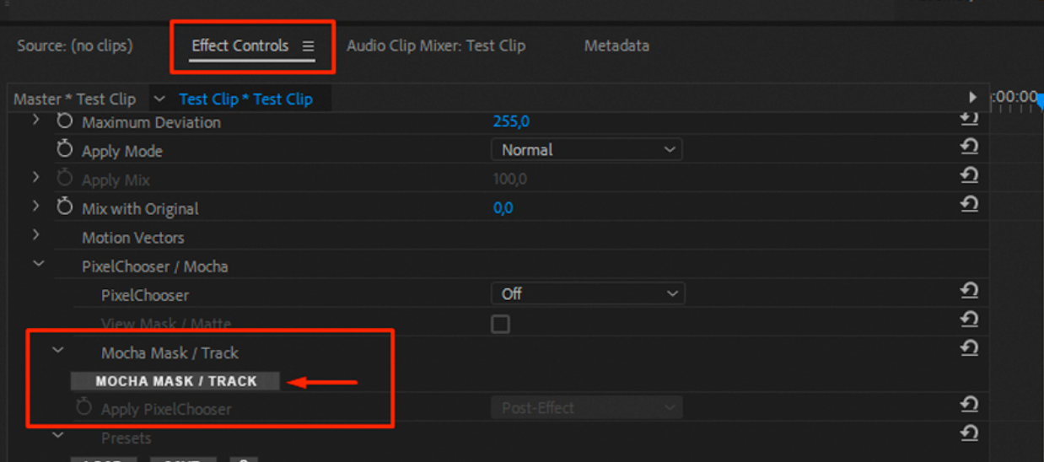The height and width of the screenshot is (462, 1044).
Task: Expand the Maximum Deviation parameter
Action: click(x=35, y=121)
